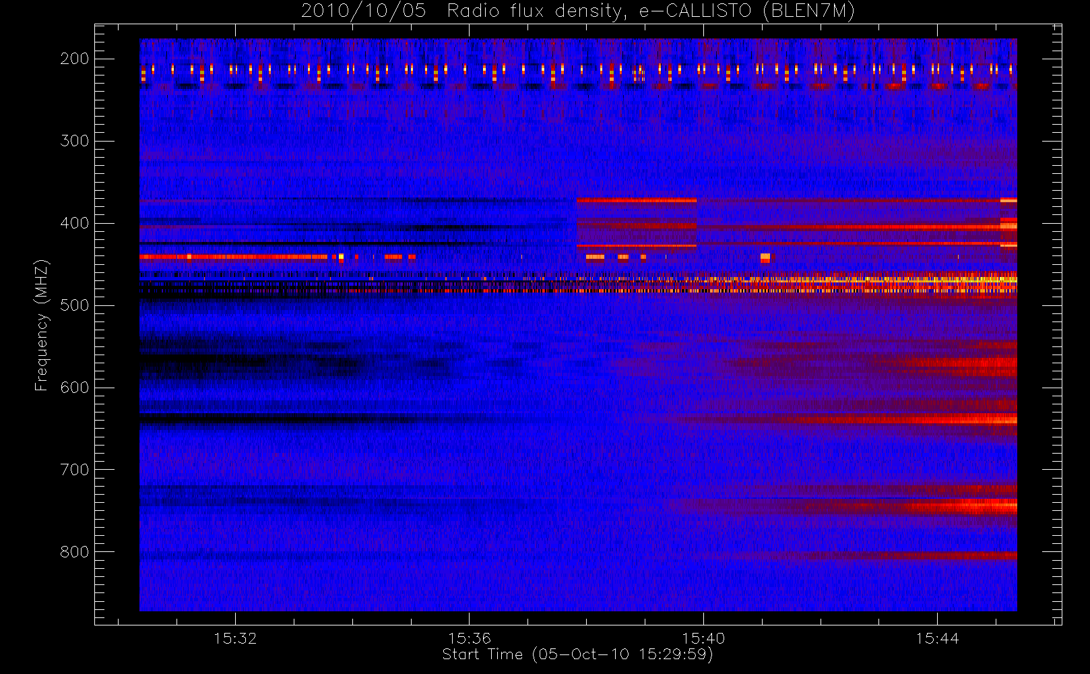This screenshot has height=674, width=1090.
Task: Click the 200 frequency tick label
Action: (x=74, y=59)
